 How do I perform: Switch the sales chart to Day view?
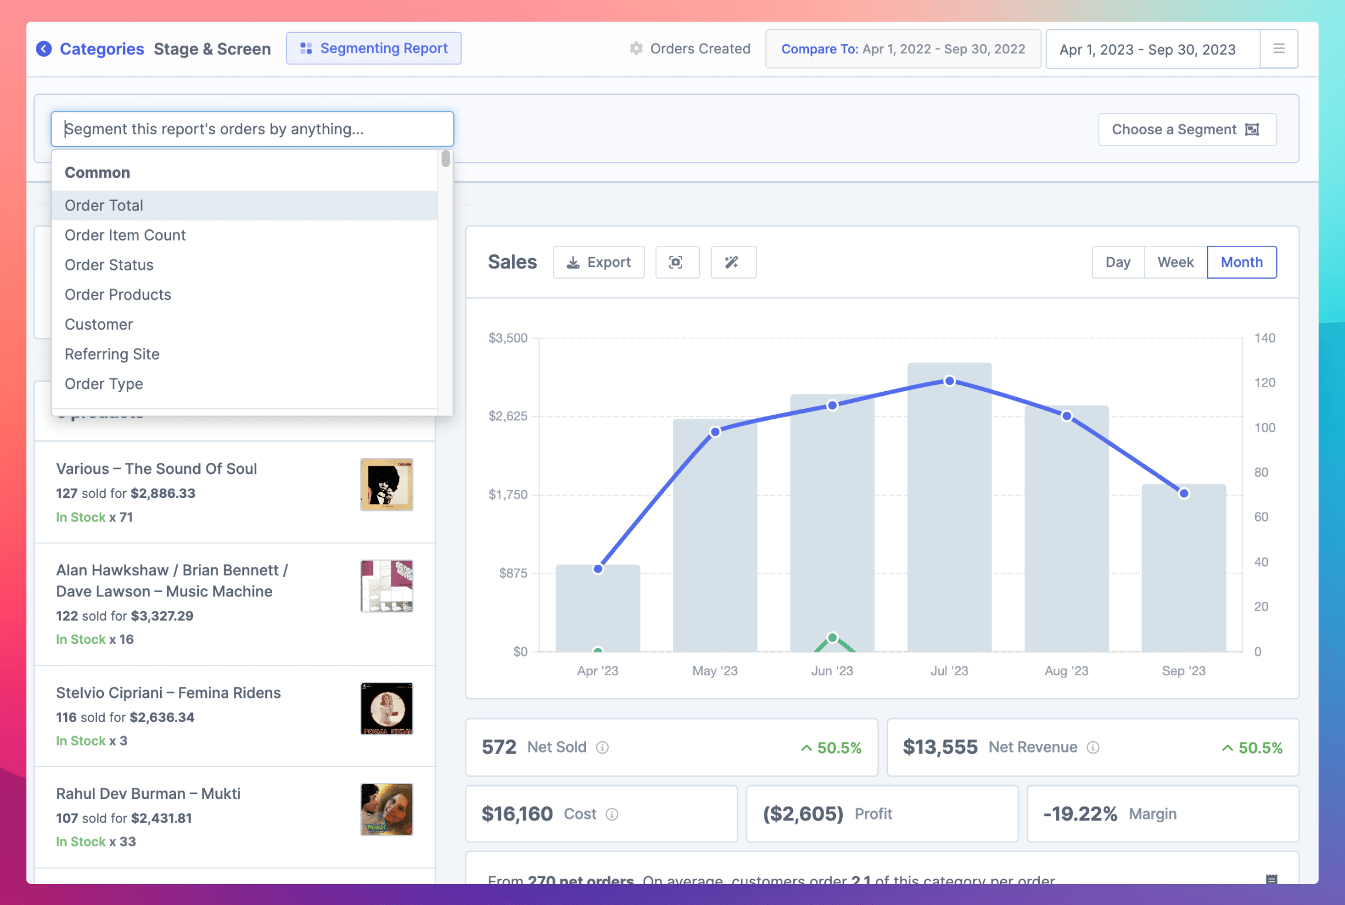coord(1117,262)
